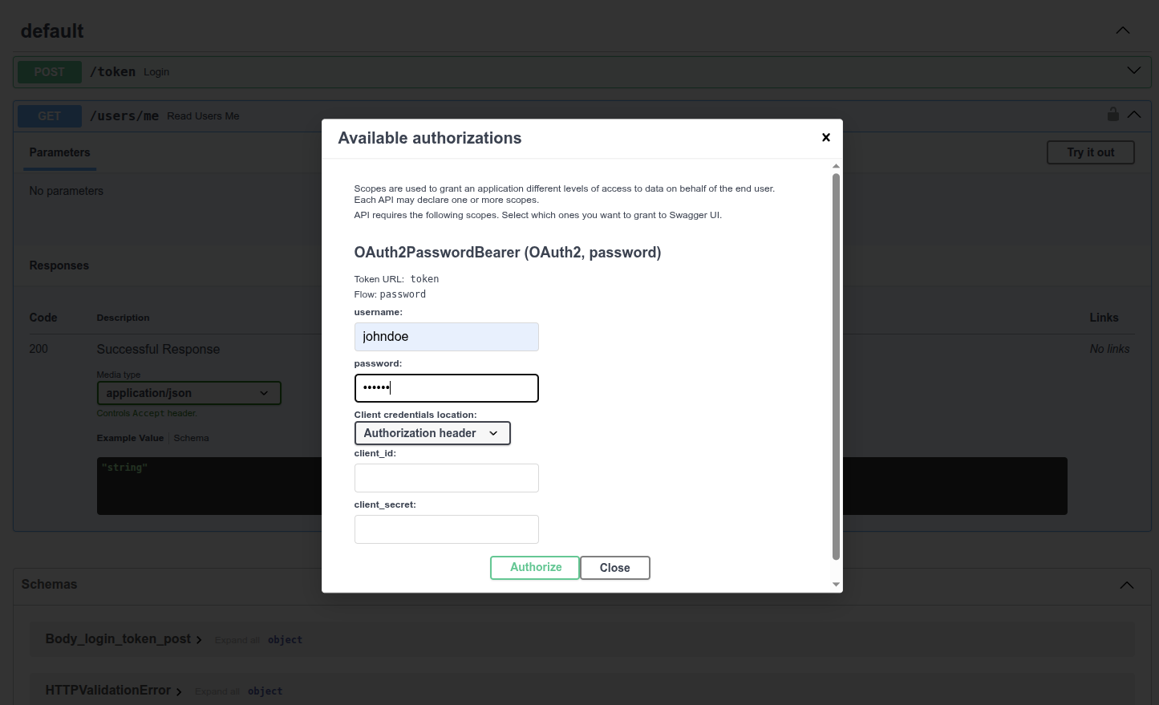Focus the username input field

446,337
